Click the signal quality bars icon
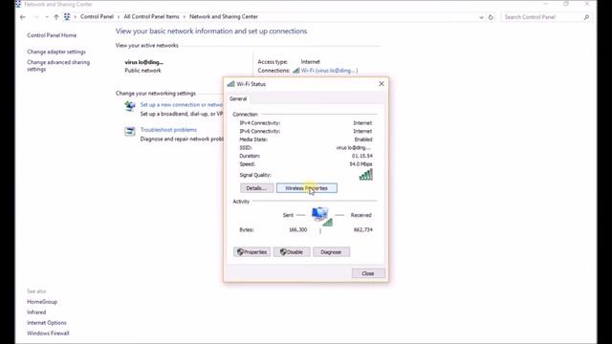 pyautogui.click(x=366, y=174)
